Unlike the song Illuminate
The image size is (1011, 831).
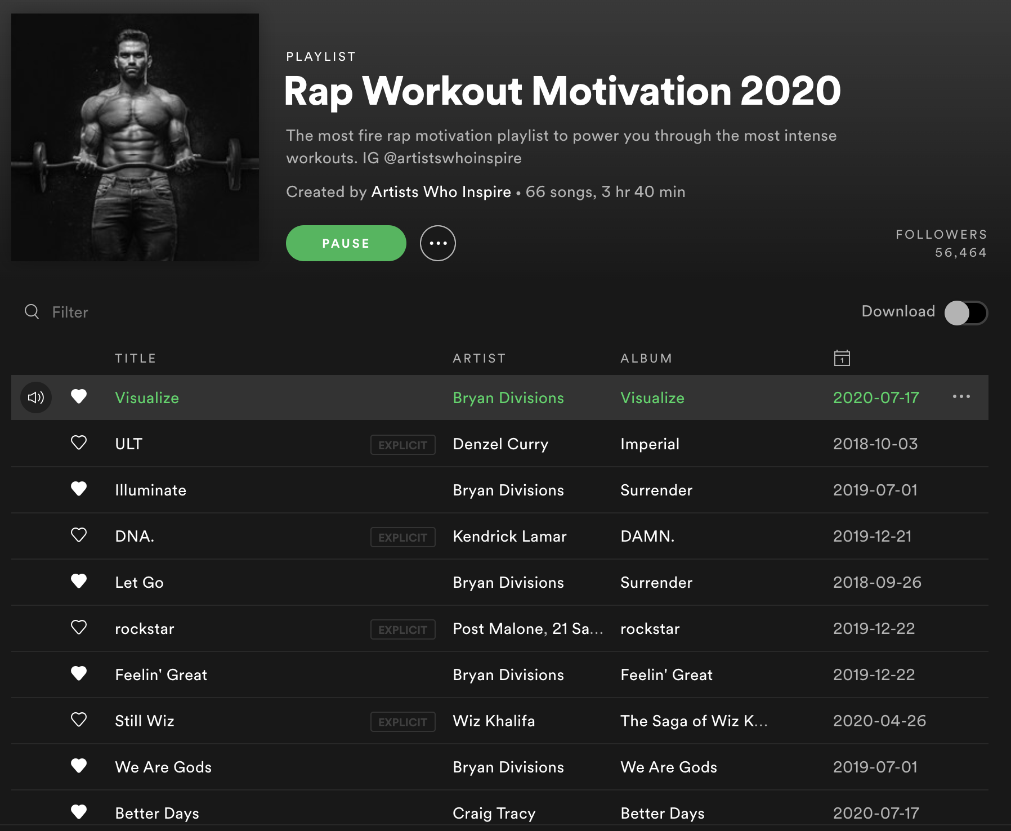[79, 489]
